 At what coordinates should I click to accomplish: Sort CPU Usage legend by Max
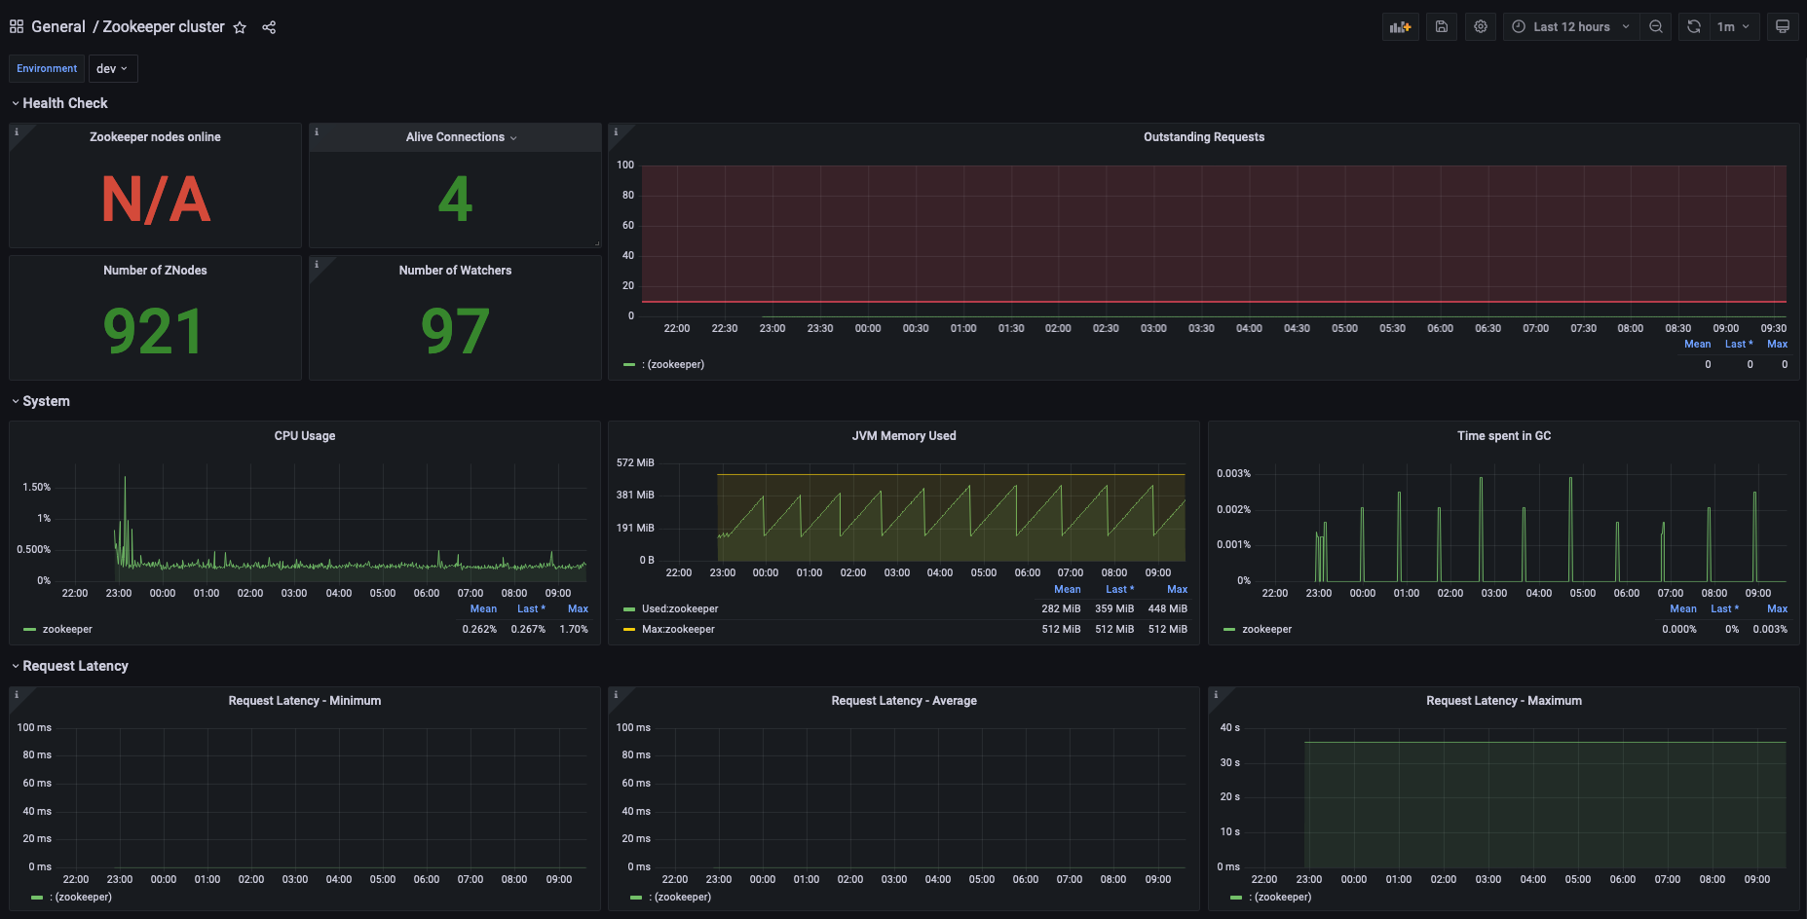coord(578,609)
